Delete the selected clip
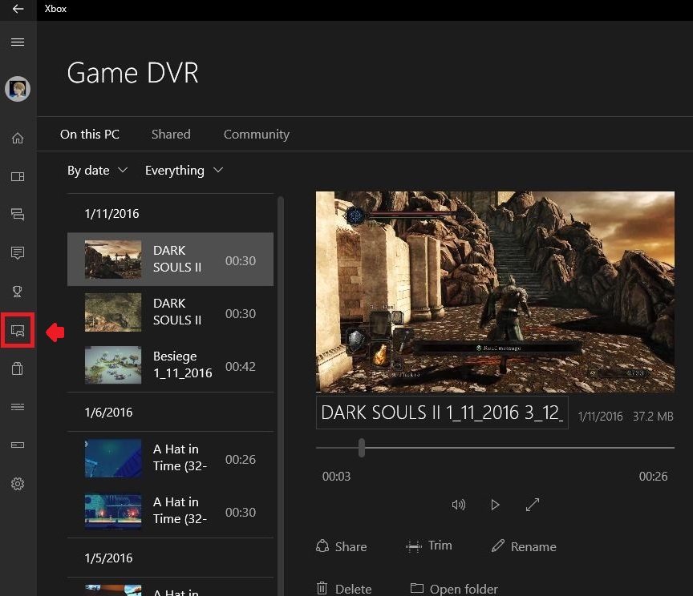 [x=344, y=589]
